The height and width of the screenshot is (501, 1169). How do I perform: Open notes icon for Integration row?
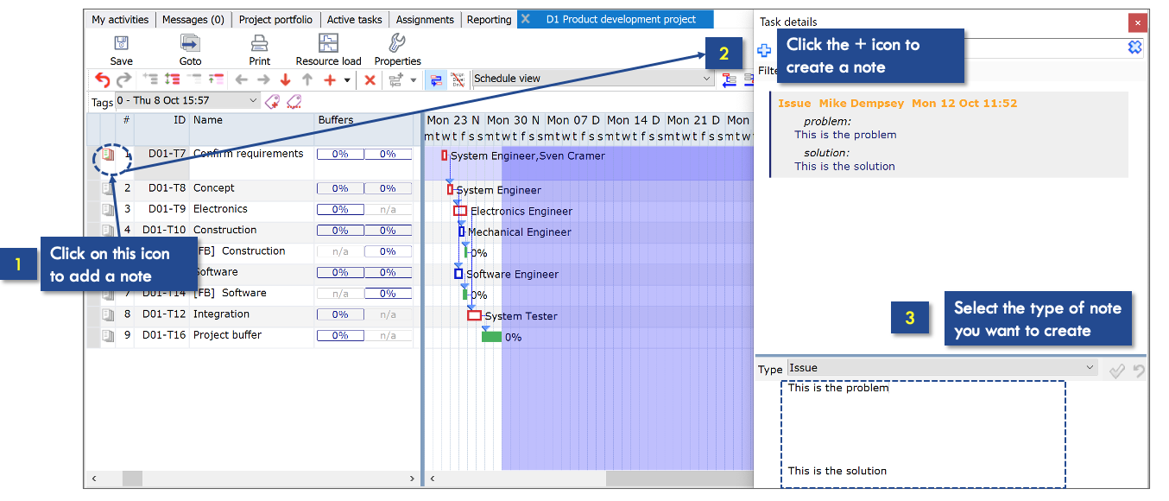point(108,314)
